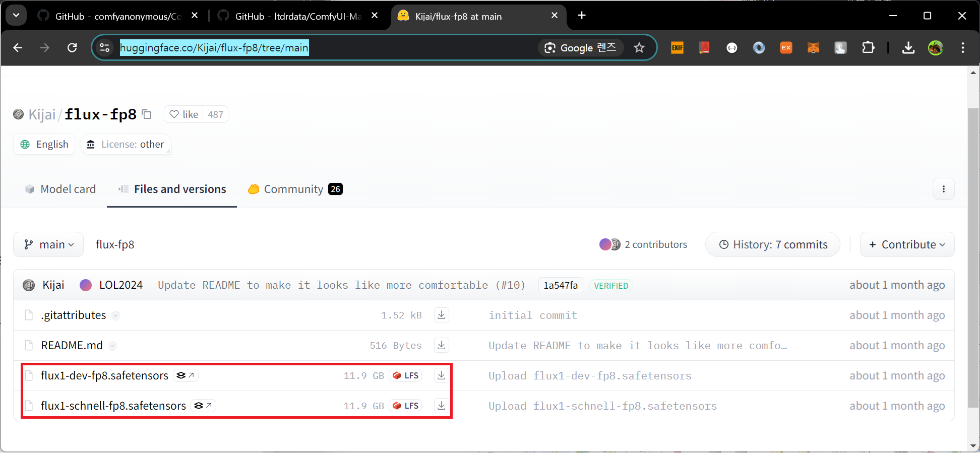
Task: View the 487 likes count
Action: click(215, 114)
